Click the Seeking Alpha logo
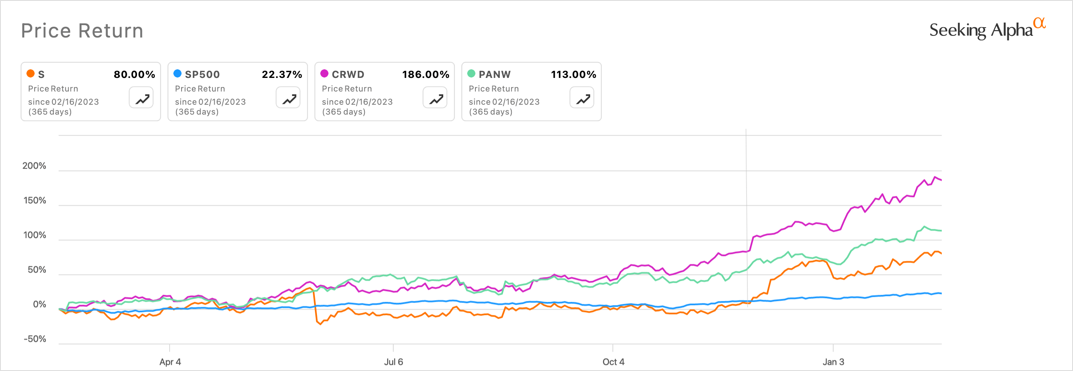Screen dimensions: 1073x371 click(x=987, y=29)
